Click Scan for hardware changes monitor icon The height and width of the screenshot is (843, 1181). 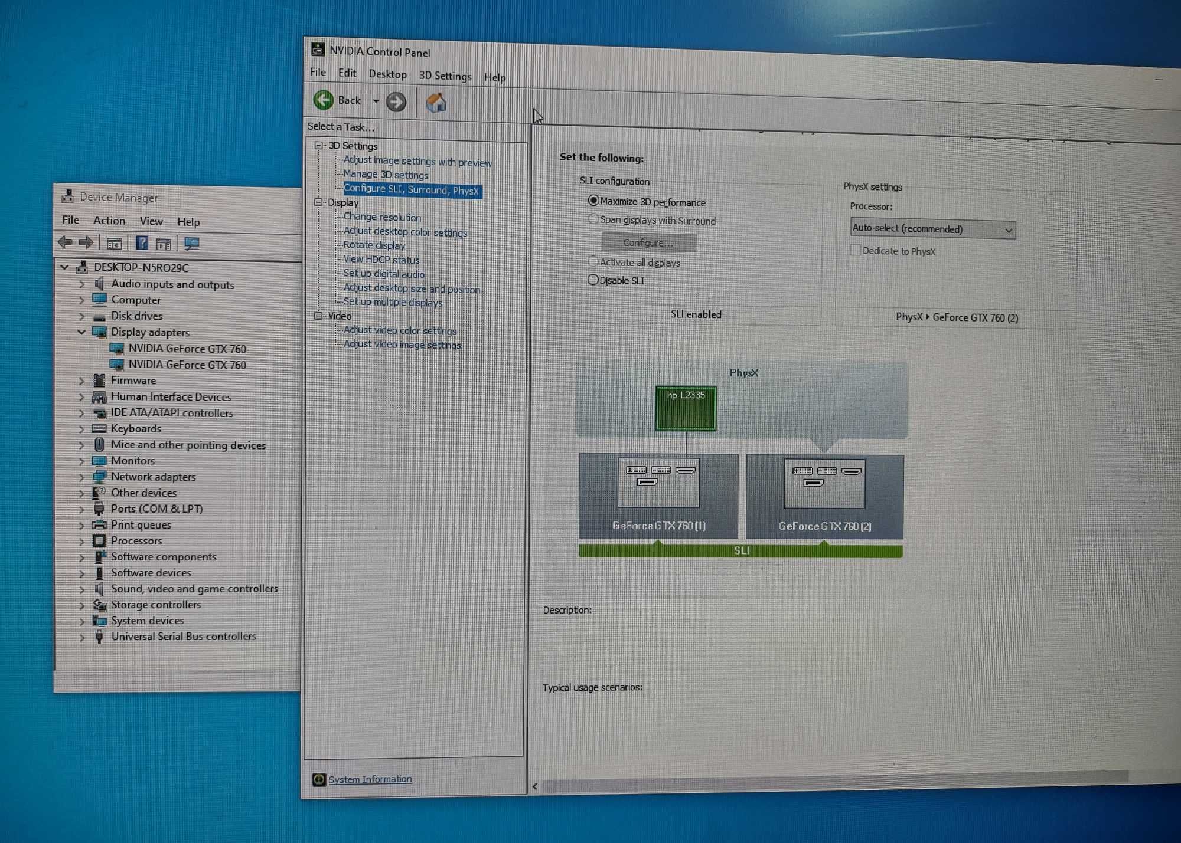pyautogui.click(x=192, y=244)
